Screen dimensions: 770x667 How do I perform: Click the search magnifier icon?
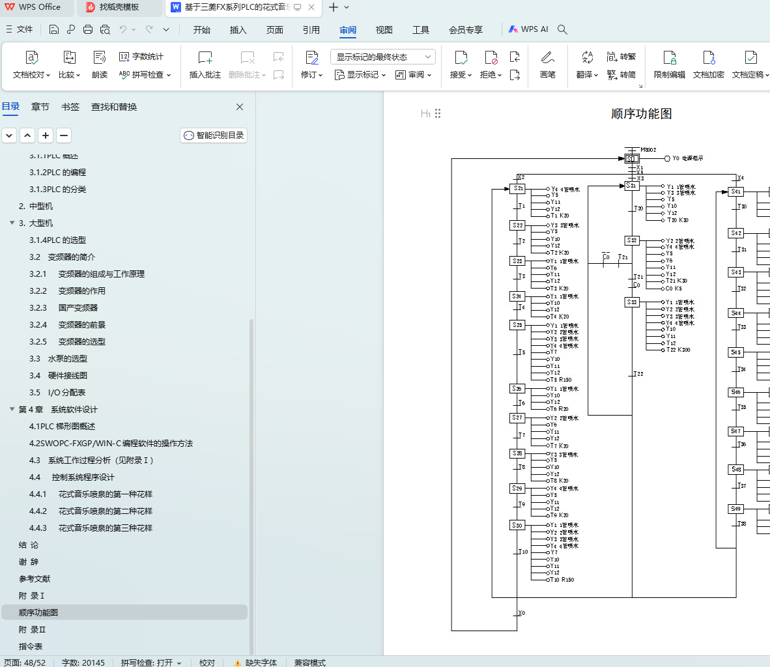tap(562, 29)
